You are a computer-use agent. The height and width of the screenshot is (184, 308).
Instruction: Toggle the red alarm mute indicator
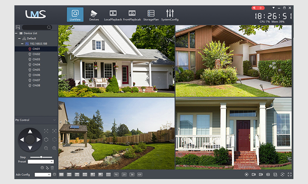pyautogui.click(x=258, y=8)
